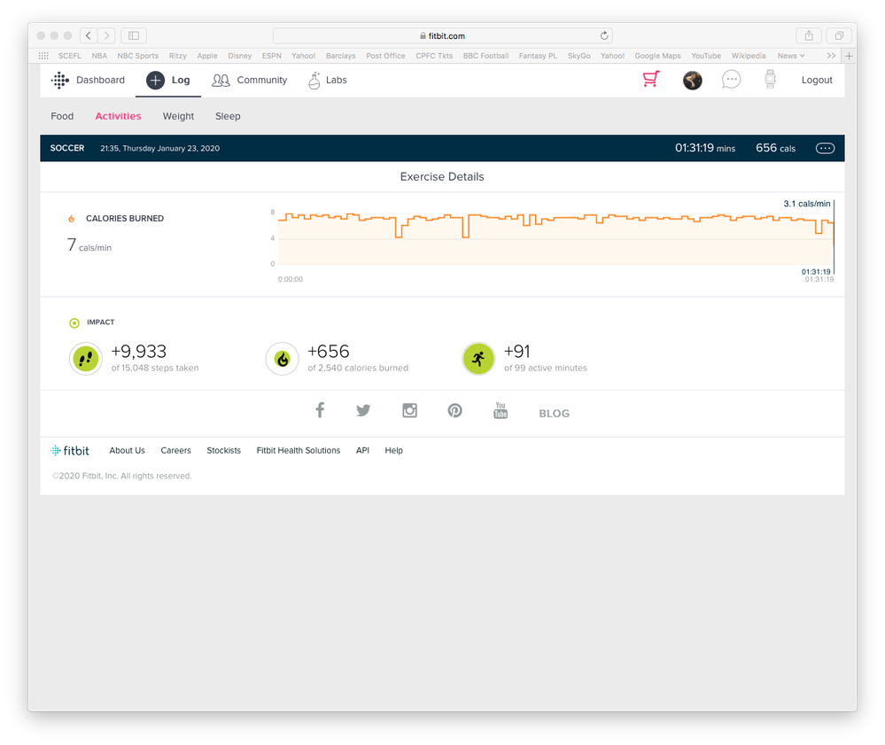This screenshot has height=745, width=885.
Task: Open the shopping cart icon
Action: point(651,80)
